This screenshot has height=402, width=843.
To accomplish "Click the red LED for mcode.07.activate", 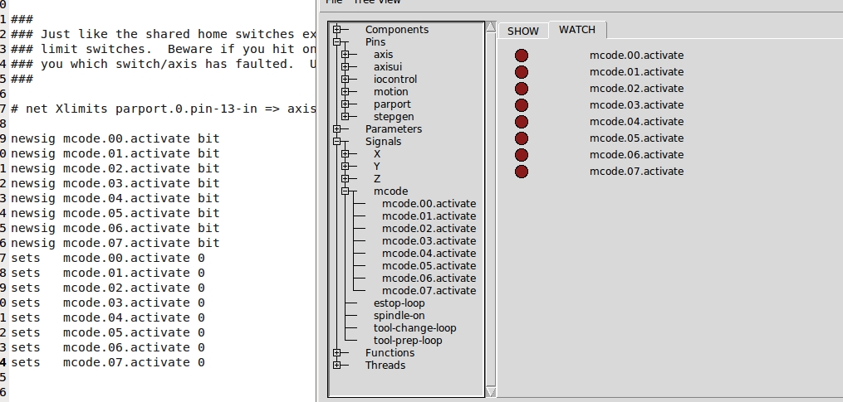I will pyautogui.click(x=522, y=172).
